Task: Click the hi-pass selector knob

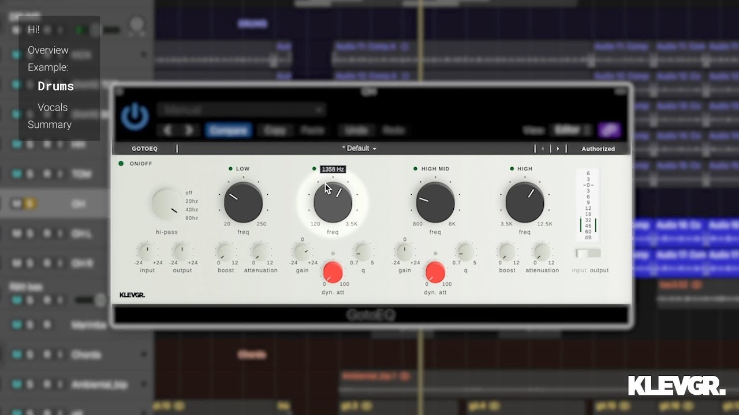Action: [166, 203]
